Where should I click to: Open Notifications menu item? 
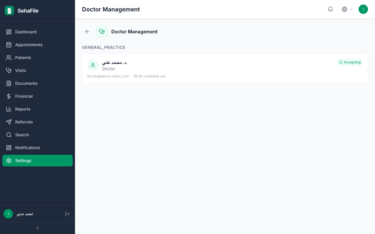click(37, 148)
